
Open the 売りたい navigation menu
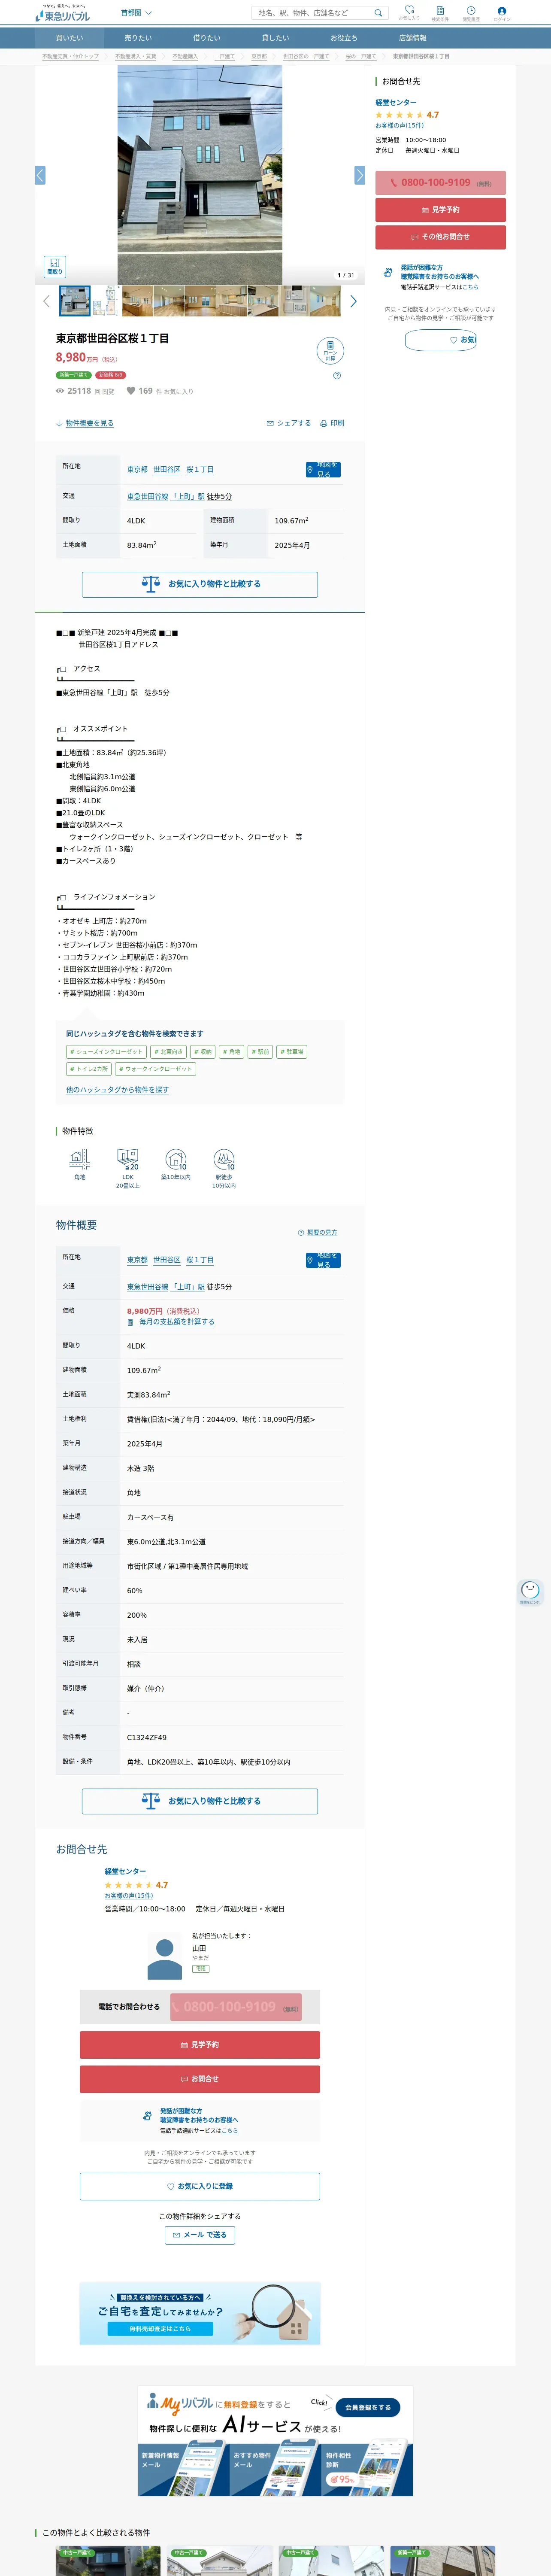coord(138,38)
